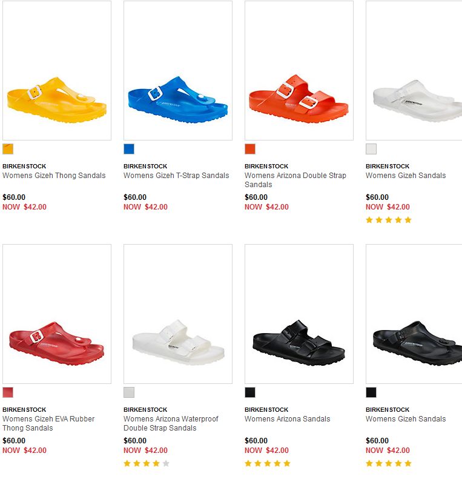Open the black Arizona double-strap sandal image

(x=299, y=343)
